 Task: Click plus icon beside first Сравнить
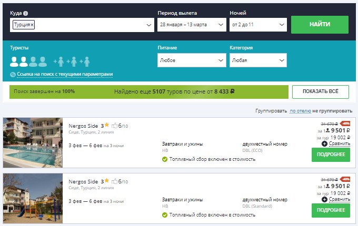tap(324, 143)
